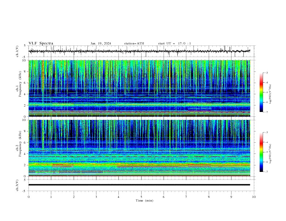Click the date 'Jan. 19, 2024'
This screenshot has height=221, width=286.
coord(101,43)
